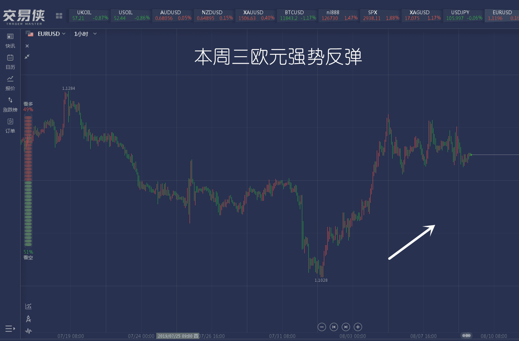
Task: Open the 涨跌榜 gainers and losers icon
Action: point(10,100)
